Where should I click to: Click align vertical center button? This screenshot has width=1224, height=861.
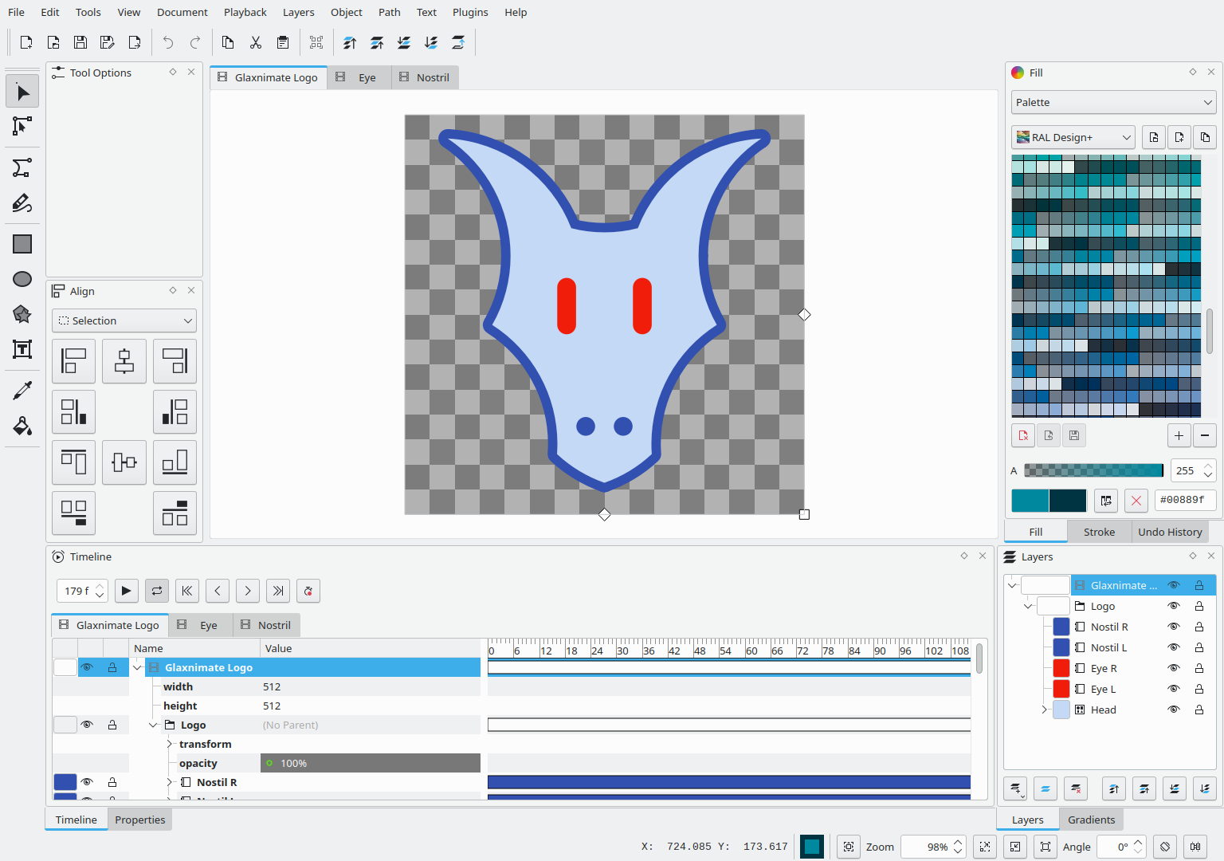pyautogui.click(x=124, y=462)
